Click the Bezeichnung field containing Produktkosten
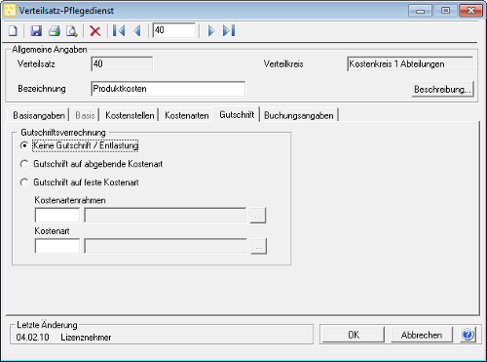The width and height of the screenshot is (487, 362). (x=169, y=89)
